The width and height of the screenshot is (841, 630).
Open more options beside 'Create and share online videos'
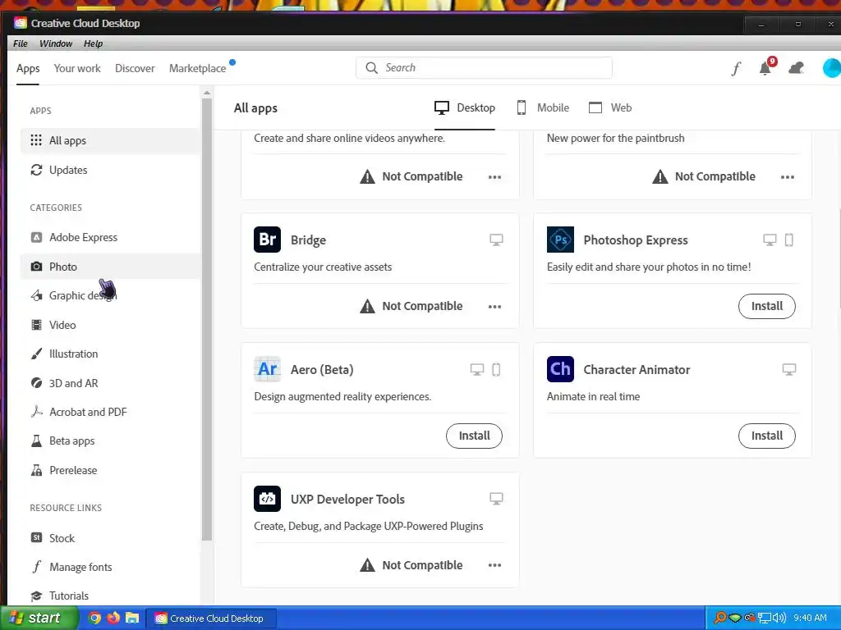(x=494, y=177)
